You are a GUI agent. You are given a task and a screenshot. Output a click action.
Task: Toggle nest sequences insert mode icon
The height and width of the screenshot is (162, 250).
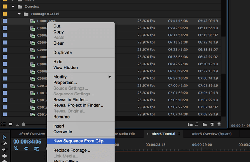(x=16, y=149)
